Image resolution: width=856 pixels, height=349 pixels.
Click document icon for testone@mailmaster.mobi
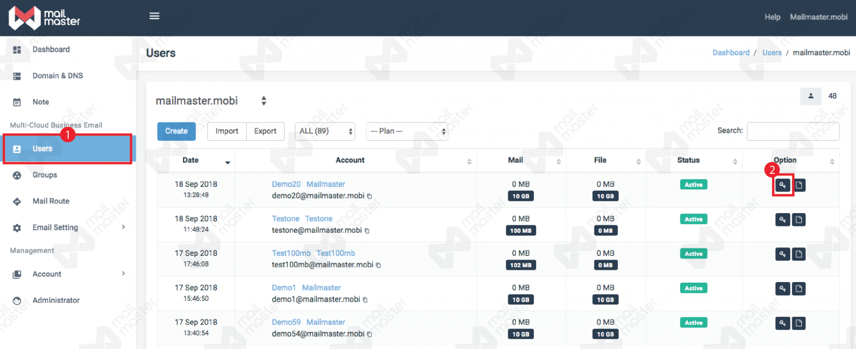pyautogui.click(x=799, y=219)
